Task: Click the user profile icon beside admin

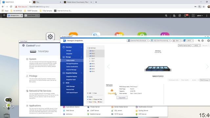Action: [x=193, y=15]
